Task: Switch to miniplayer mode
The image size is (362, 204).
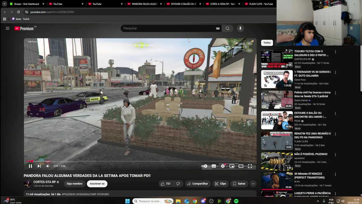Action: pos(232,166)
